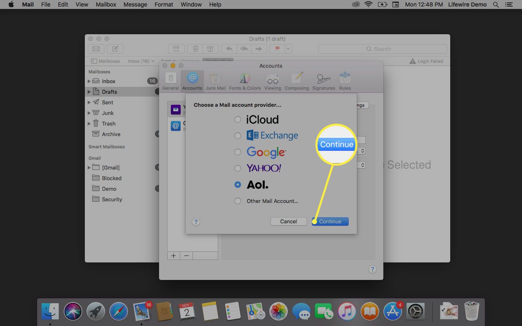Choose the Yahoo radio button
Viewport: 522px width, 326px height.
(x=238, y=168)
